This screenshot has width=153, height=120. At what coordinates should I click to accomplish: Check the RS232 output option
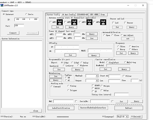click(x=93, y=88)
